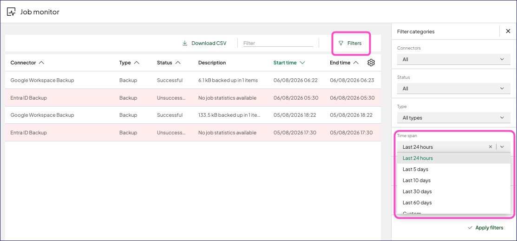Select Last 5 days option
This screenshot has width=517, height=241.
point(453,169)
